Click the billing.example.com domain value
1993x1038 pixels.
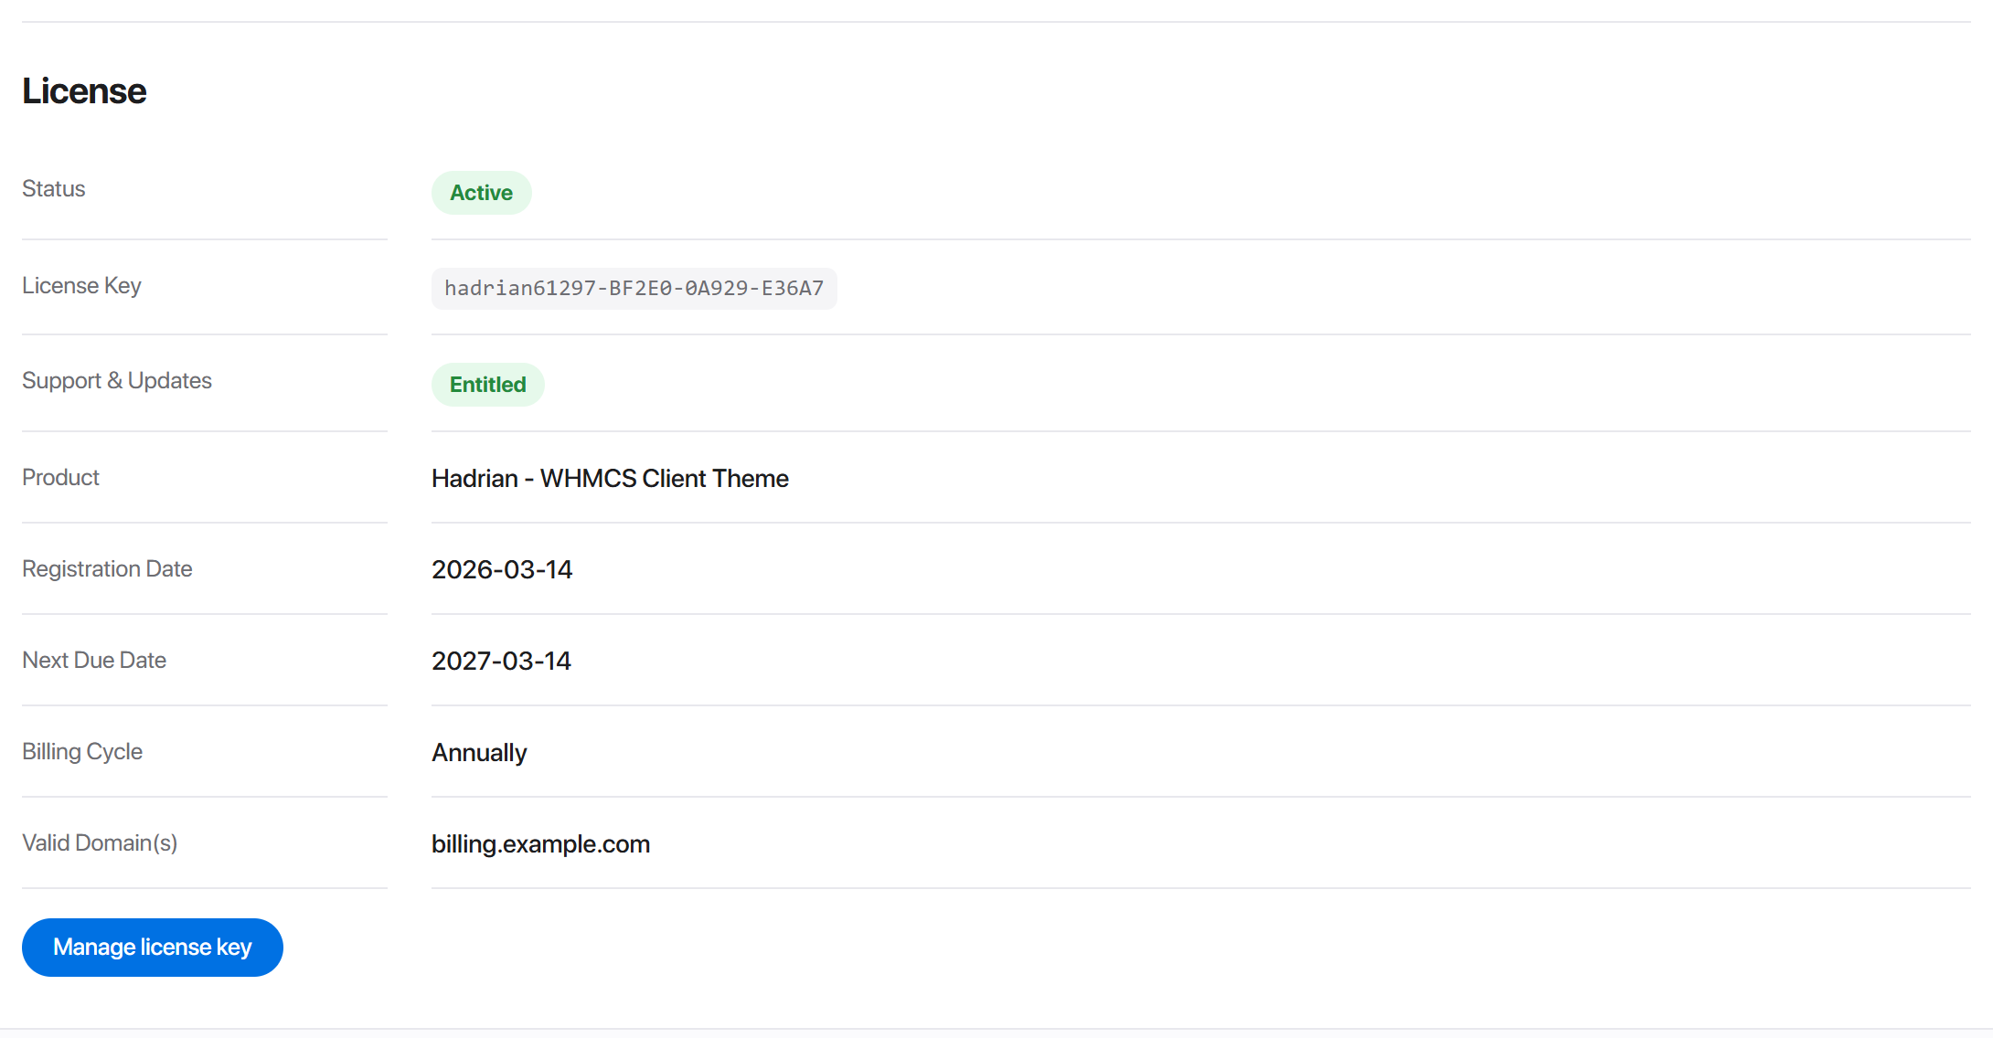(x=541, y=844)
